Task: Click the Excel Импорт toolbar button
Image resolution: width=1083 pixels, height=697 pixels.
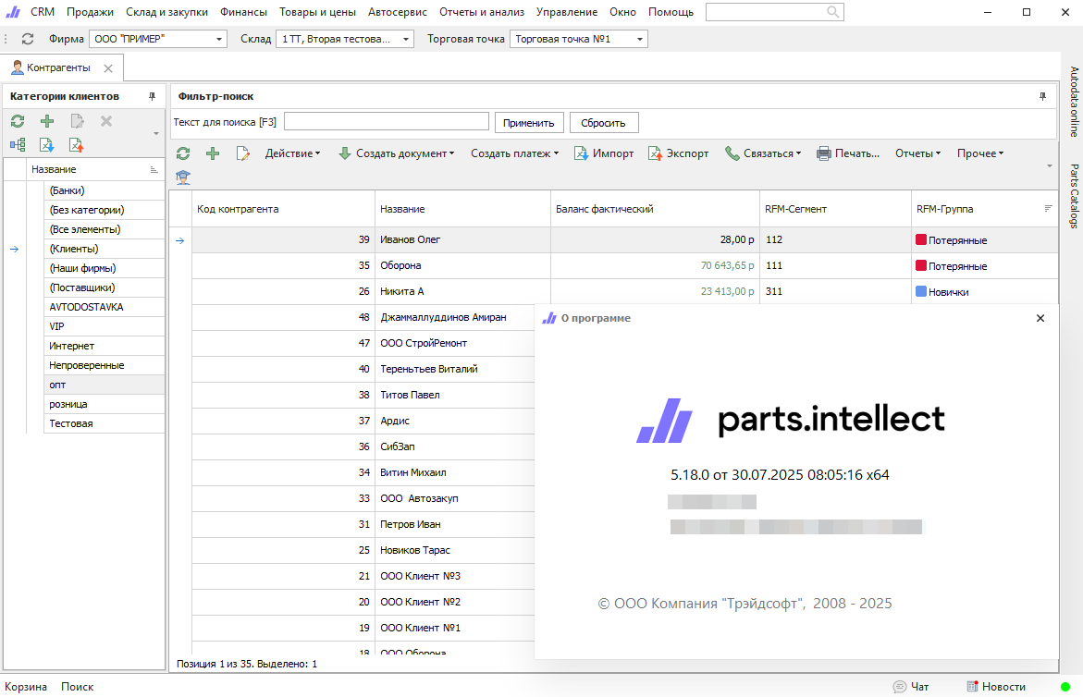Action: [604, 153]
